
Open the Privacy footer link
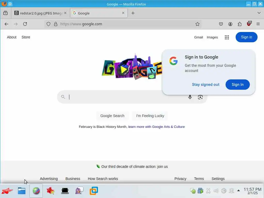pos(180,179)
